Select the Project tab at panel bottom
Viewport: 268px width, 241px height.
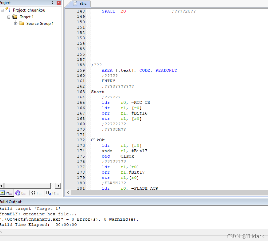(x=6, y=193)
